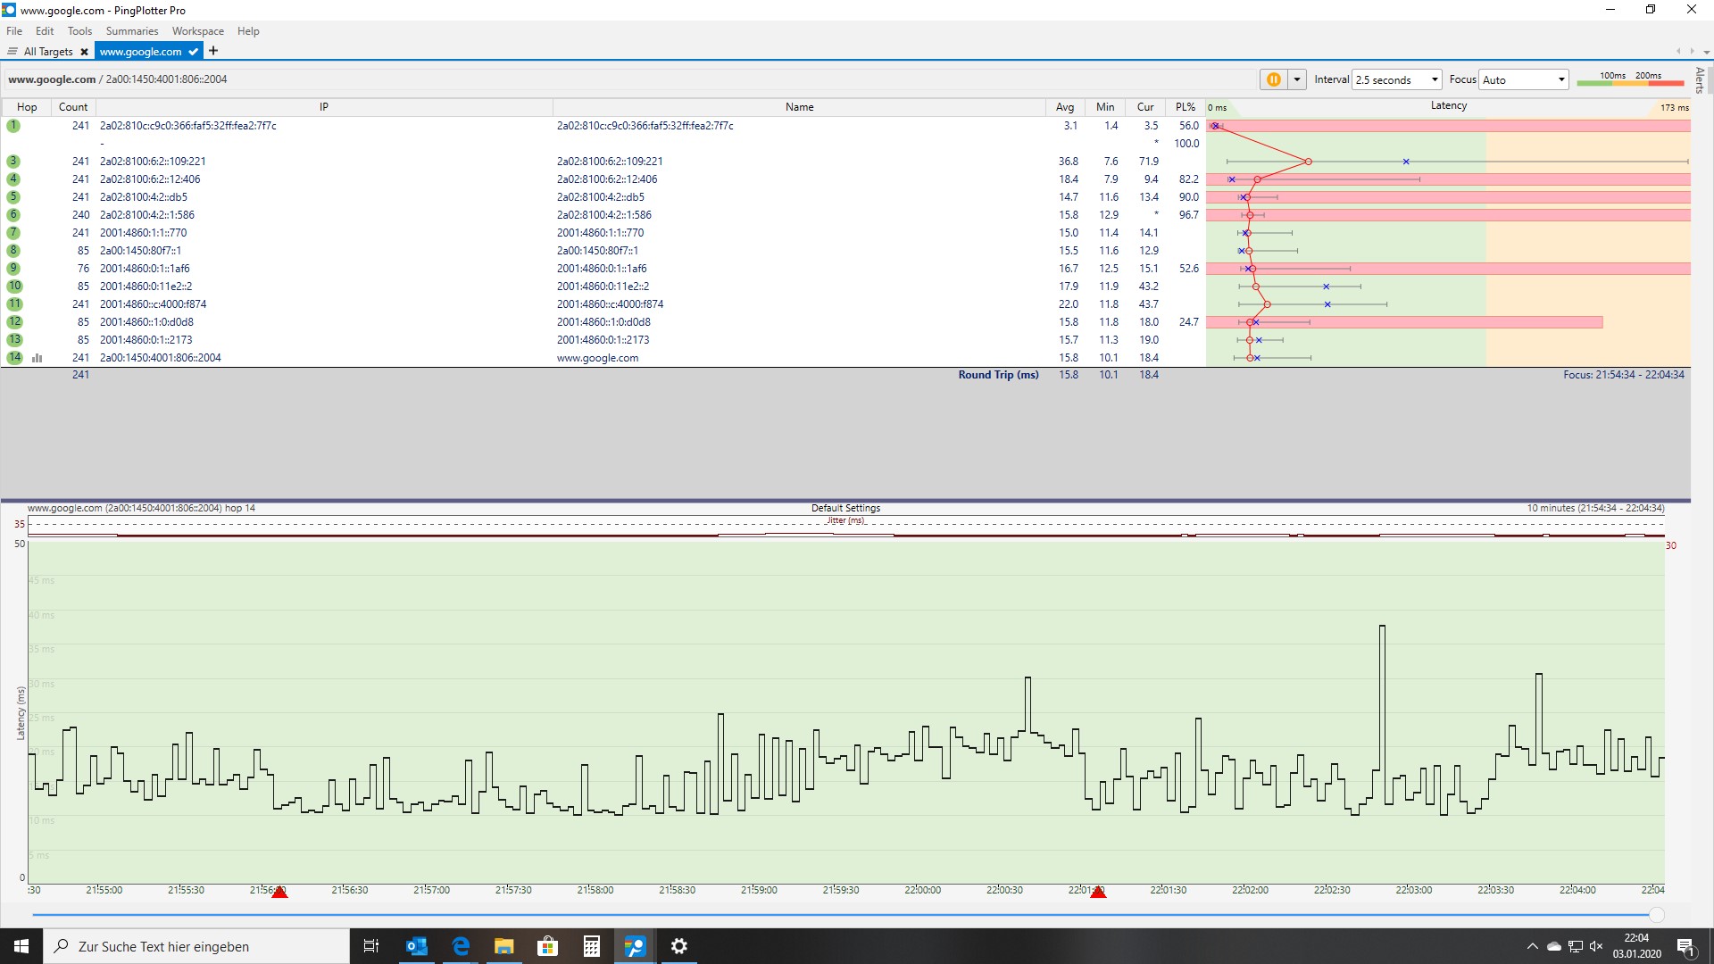This screenshot has width=1714, height=964.
Task: Click the tab list down arrow at top right
Action: (1706, 52)
